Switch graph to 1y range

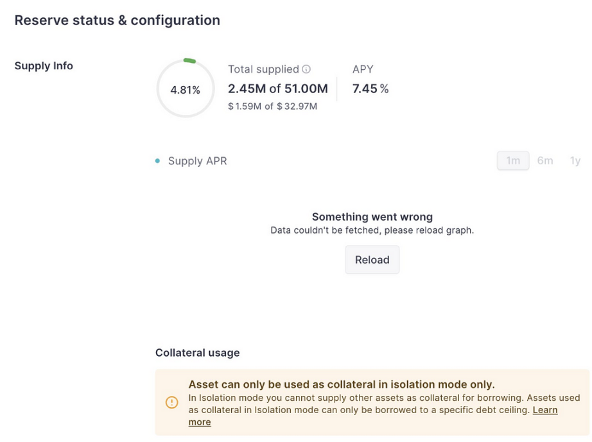pyautogui.click(x=575, y=160)
